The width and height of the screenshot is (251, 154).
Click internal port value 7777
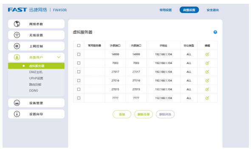point(136,98)
